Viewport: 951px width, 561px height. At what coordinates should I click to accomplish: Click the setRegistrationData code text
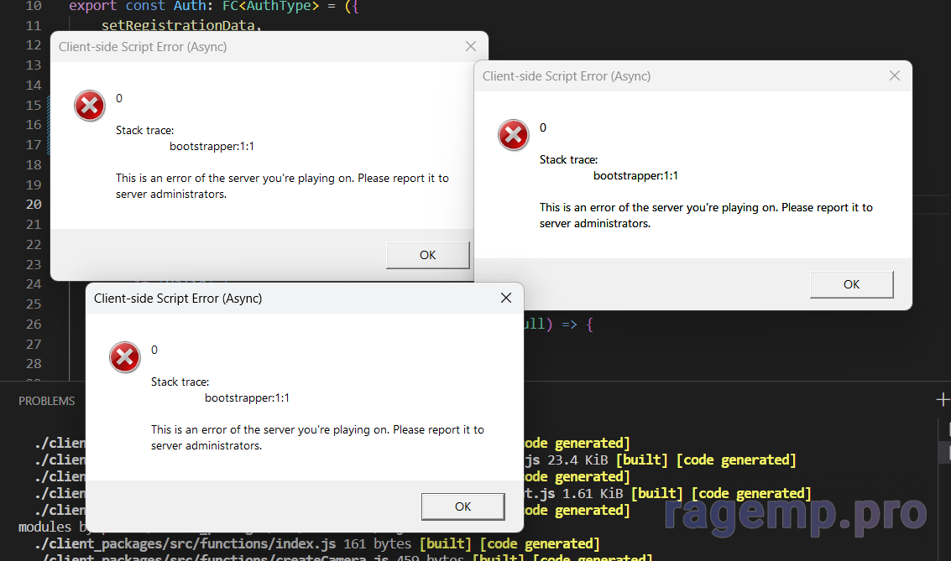click(180, 25)
